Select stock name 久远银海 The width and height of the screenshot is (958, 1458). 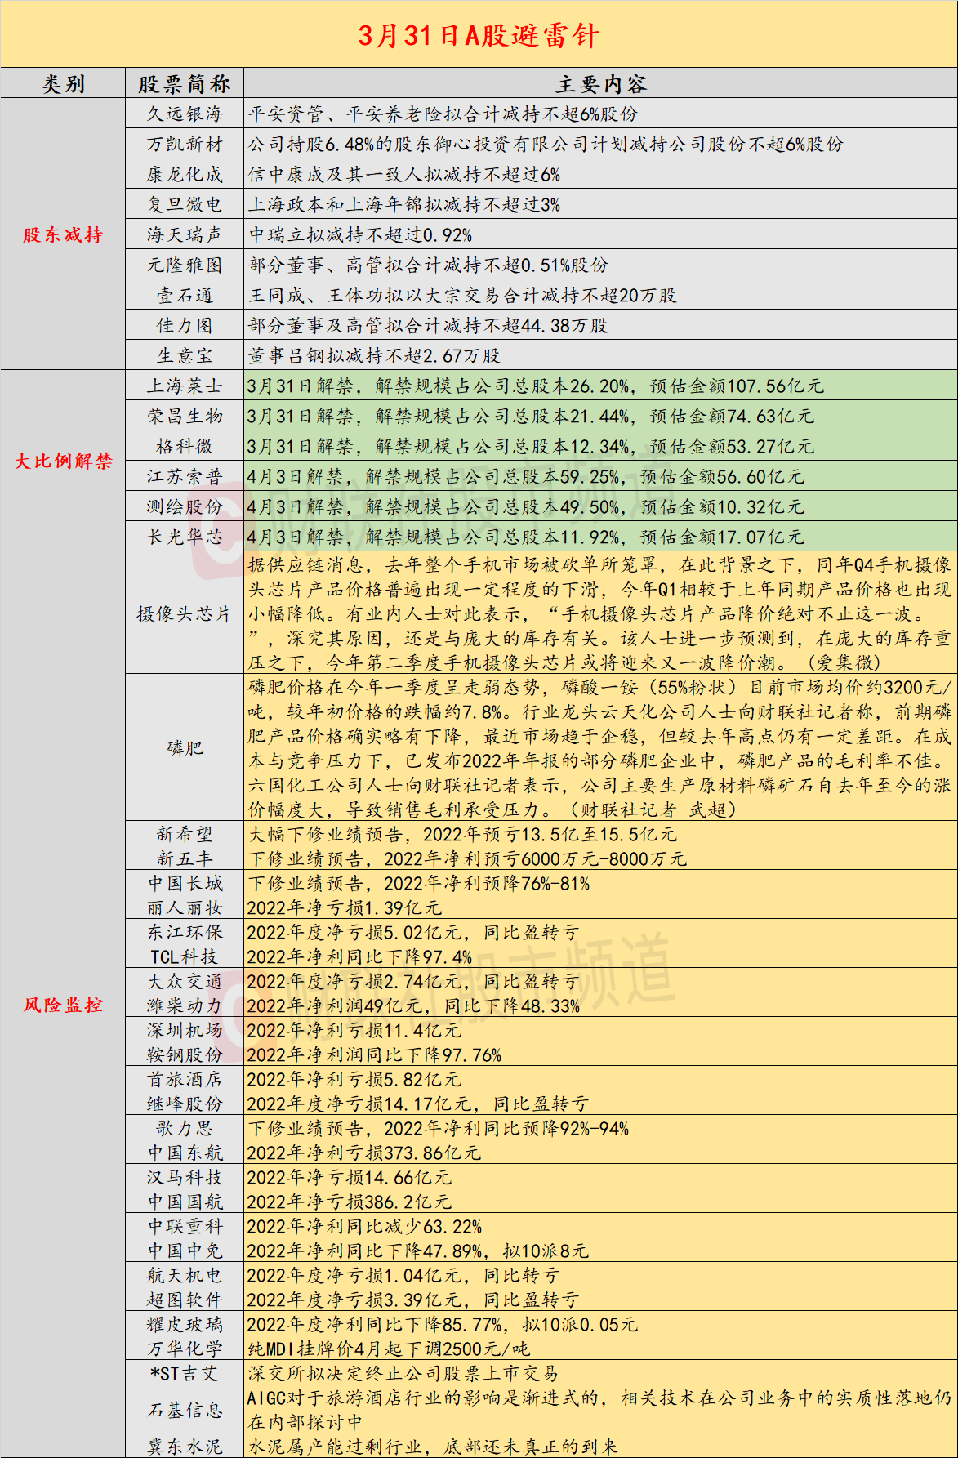(185, 114)
